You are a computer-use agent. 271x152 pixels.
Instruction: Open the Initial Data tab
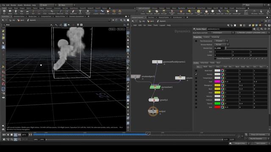(204, 63)
